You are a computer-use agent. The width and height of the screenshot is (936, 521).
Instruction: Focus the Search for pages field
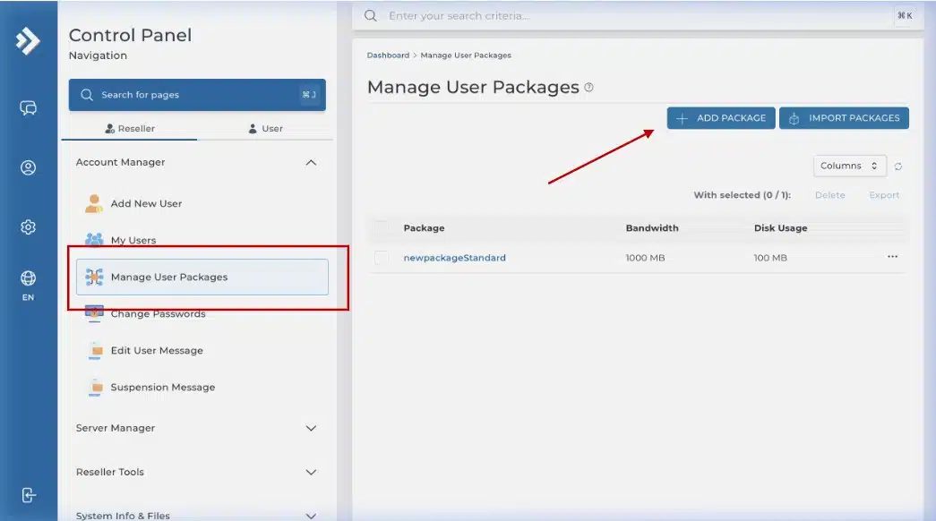tap(197, 95)
